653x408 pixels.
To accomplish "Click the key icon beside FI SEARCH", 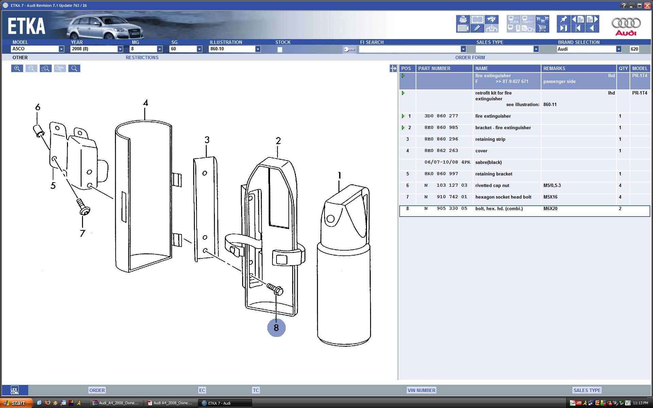I will (x=349, y=49).
